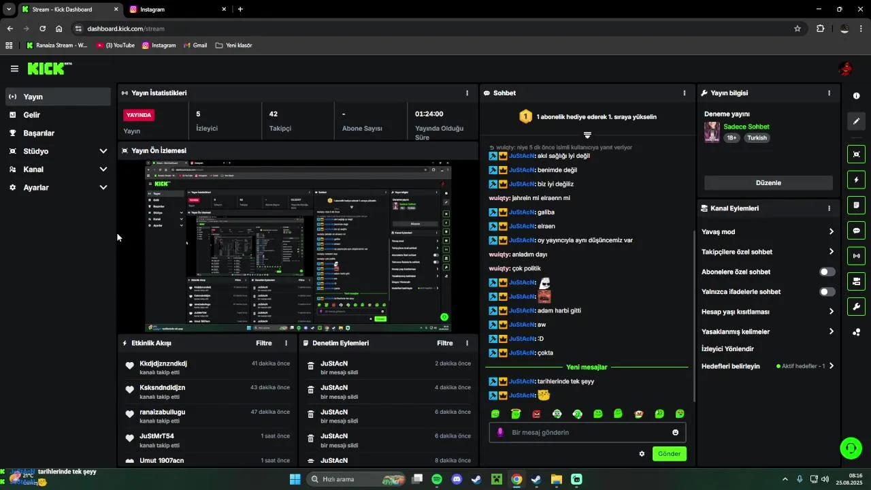
Task: Open Hedefleri belirleyin arrow
Action: (x=832, y=366)
